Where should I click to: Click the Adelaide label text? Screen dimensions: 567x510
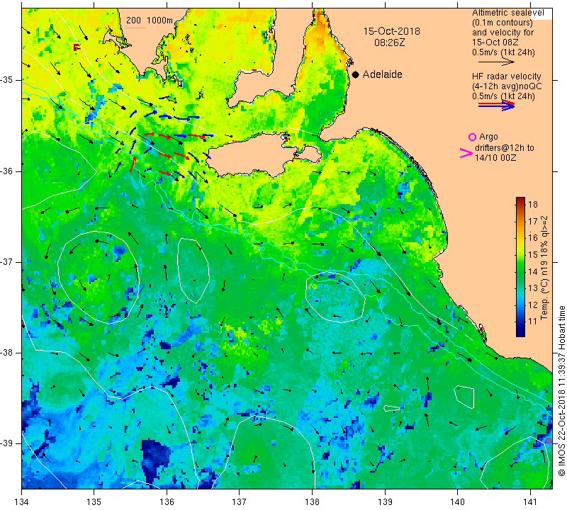click(x=382, y=74)
